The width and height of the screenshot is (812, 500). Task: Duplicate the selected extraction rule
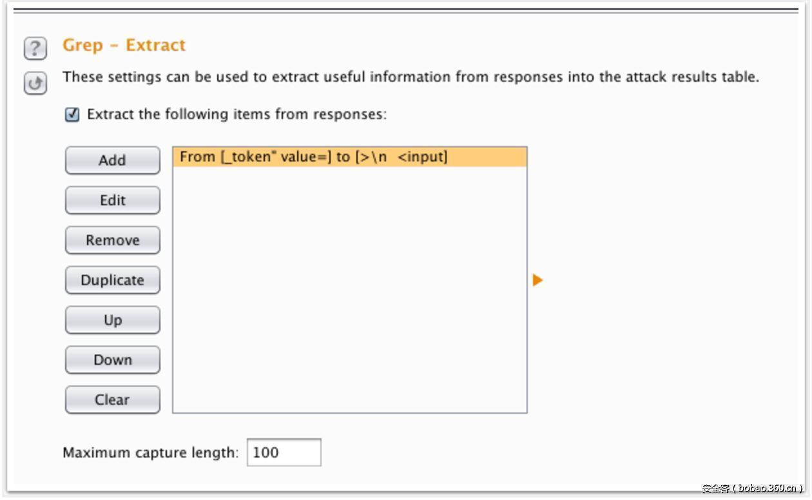pyautogui.click(x=112, y=280)
